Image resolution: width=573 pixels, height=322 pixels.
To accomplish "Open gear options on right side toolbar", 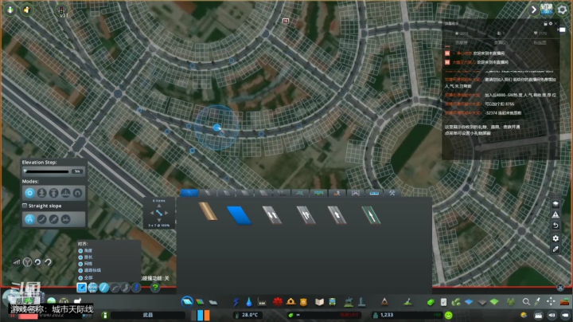I will (555, 238).
